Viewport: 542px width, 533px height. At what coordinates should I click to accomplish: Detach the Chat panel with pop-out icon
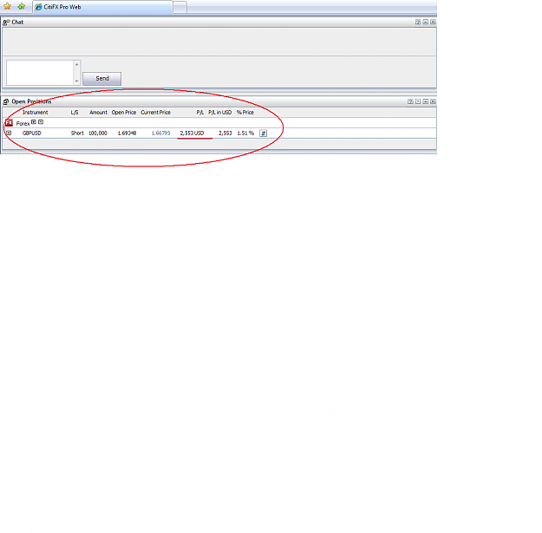click(x=418, y=23)
